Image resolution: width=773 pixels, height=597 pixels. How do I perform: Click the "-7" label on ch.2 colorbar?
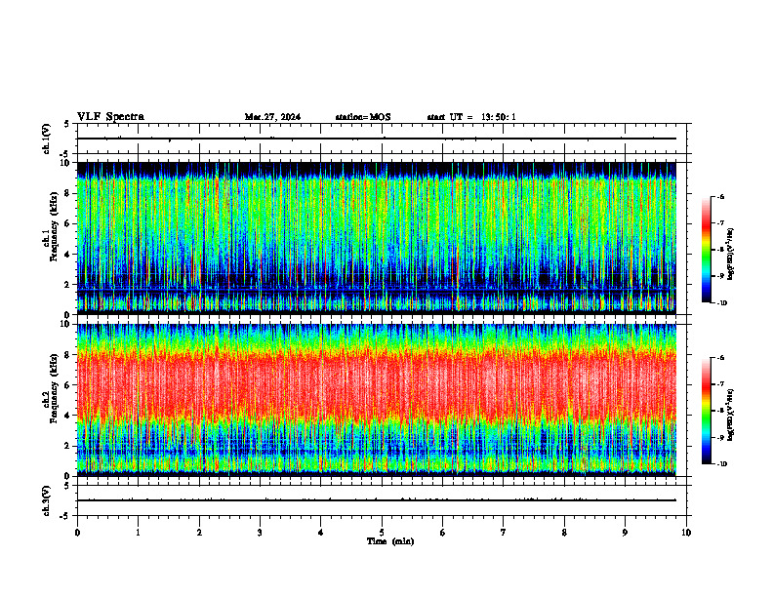(720, 384)
